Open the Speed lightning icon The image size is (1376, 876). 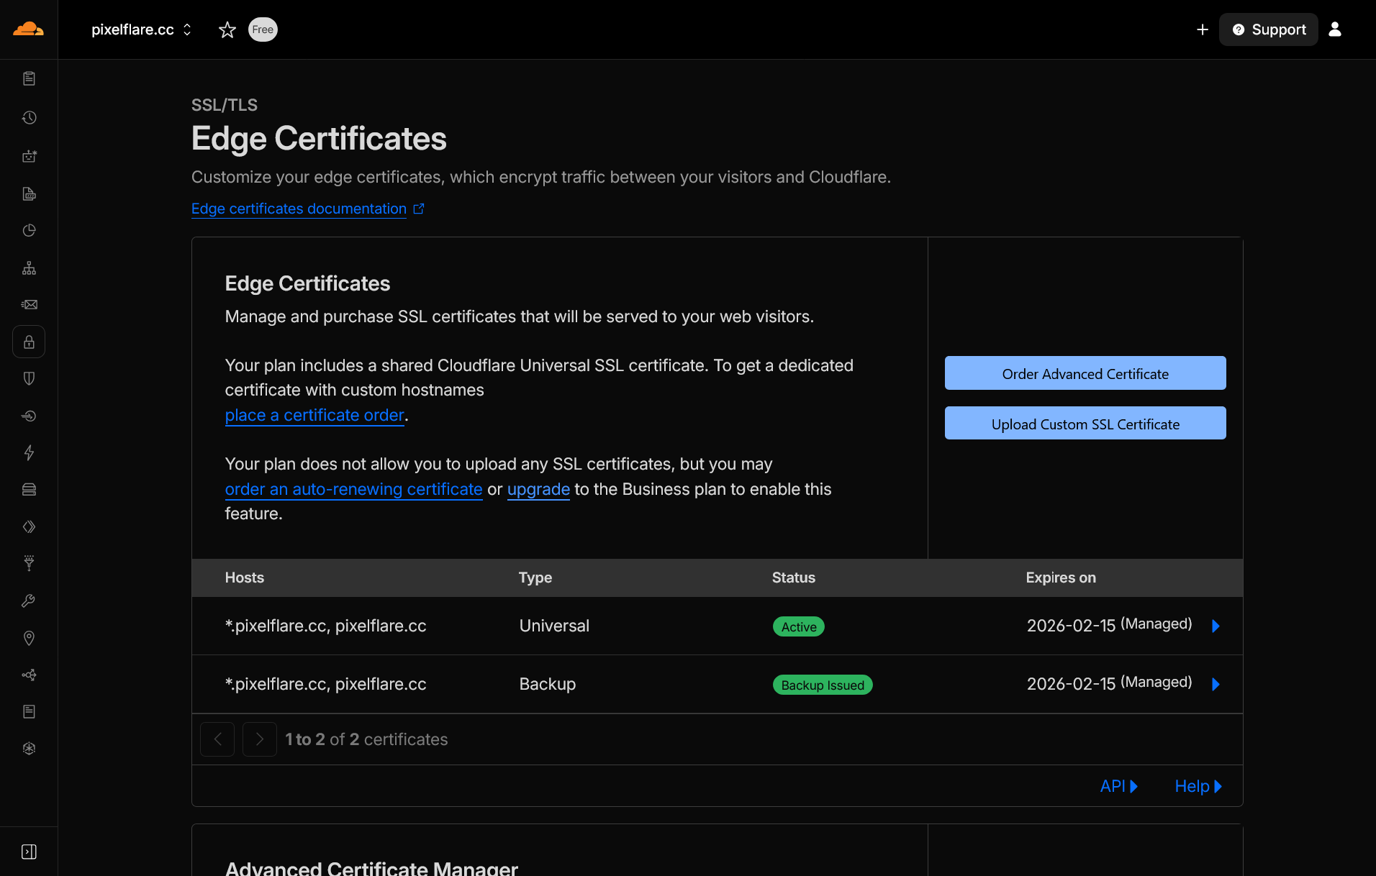(x=29, y=453)
